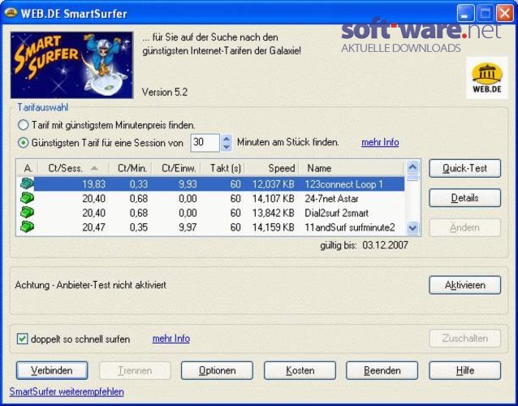Click the 13,842 KB speed cell

click(x=273, y=213)
